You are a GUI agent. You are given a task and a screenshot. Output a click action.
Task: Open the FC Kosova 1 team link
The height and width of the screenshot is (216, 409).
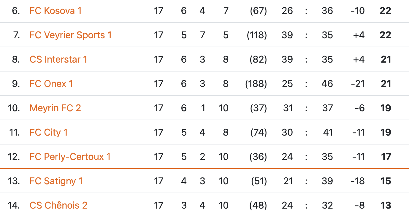point(56,11)
